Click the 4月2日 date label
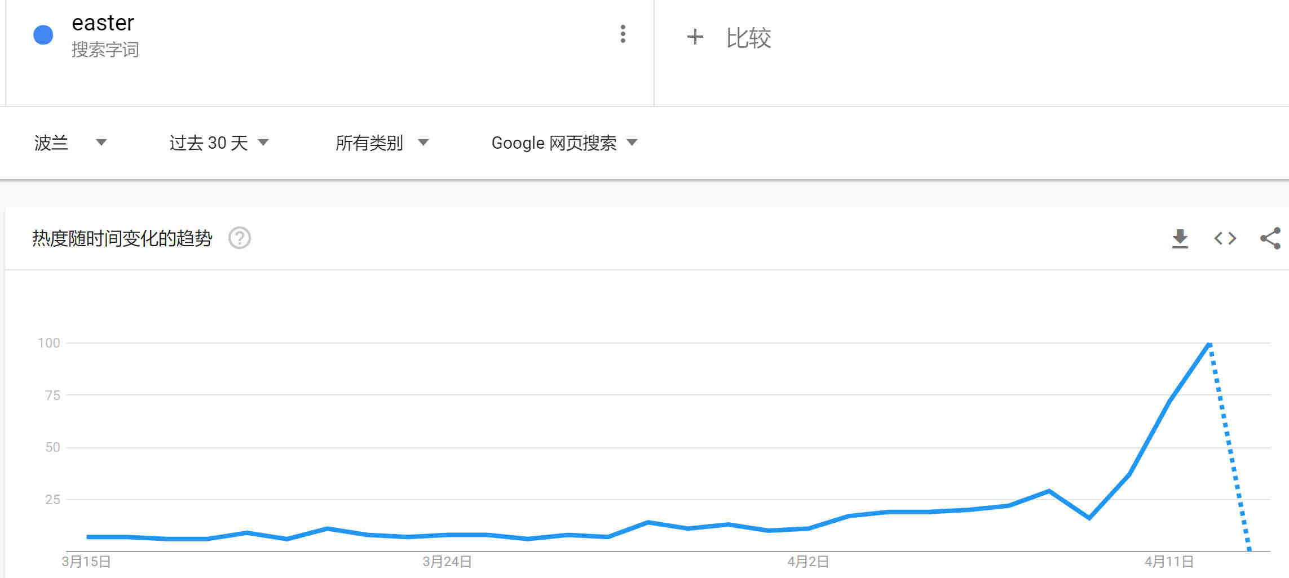 (x=808, y=562)
